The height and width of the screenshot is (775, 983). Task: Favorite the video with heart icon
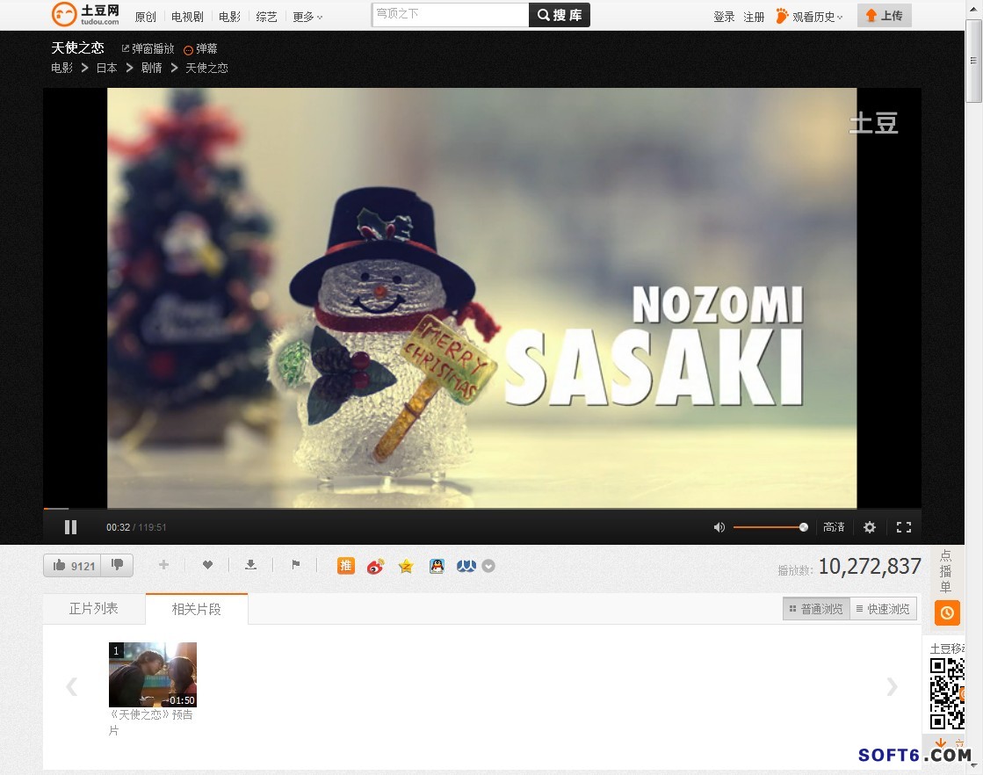coord(207,565)
